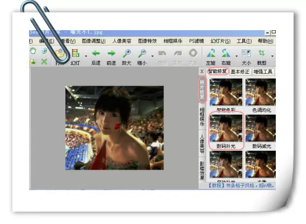Apply the 色调均化 effect thumbnail
The image size is (306, 224).
261,92
